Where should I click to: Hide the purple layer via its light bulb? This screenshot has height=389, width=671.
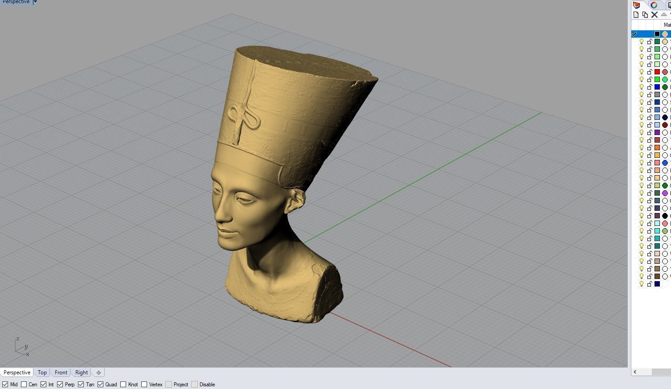pyautogui.click(x=642, y=132)
